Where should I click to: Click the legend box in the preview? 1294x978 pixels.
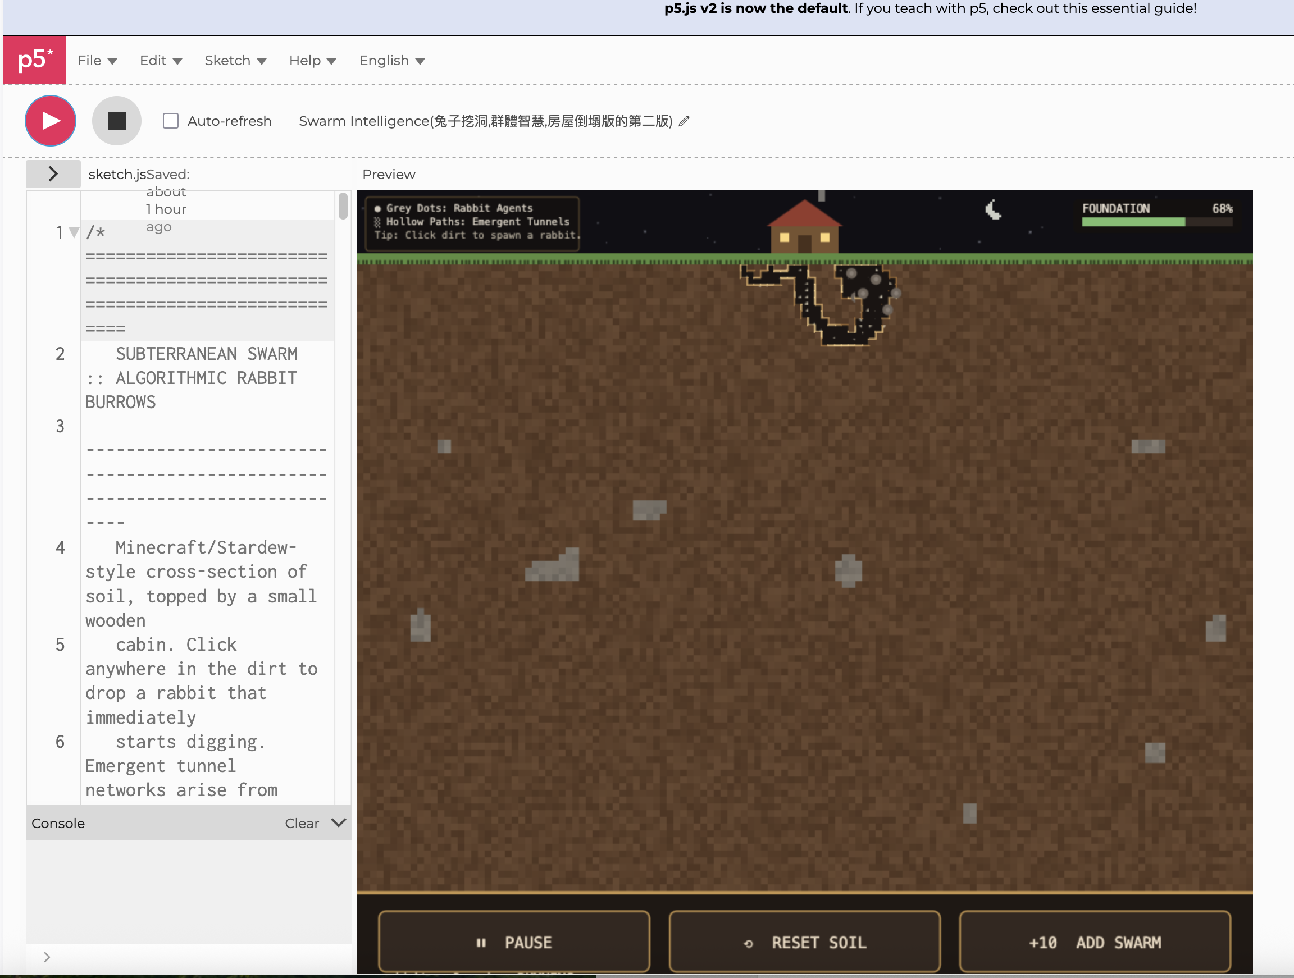point(472,223)
